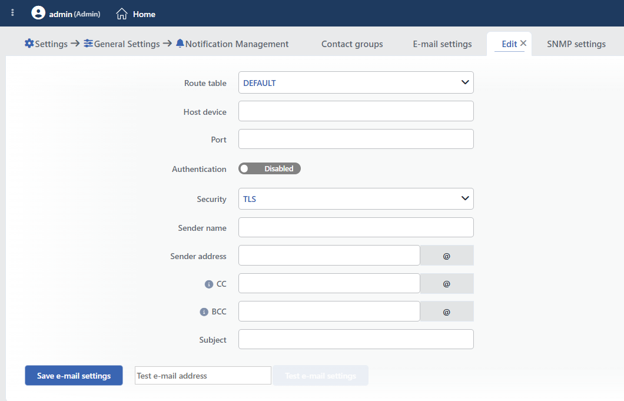Focus the Sender address input field
Screen dimensions: 624x401
click(329, 255)
